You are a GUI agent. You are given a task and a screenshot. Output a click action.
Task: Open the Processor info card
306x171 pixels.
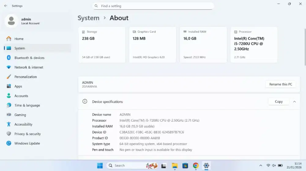point(254,45)
